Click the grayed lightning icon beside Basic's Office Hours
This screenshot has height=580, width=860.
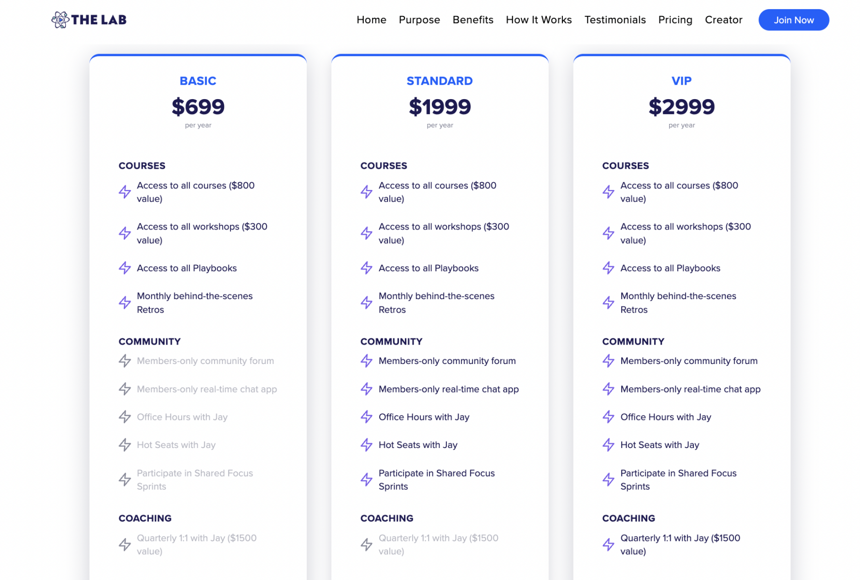pos(125,417)
